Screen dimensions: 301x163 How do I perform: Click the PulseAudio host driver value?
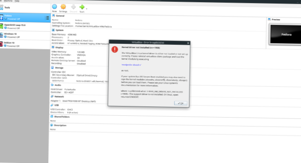tap(70, 90)
